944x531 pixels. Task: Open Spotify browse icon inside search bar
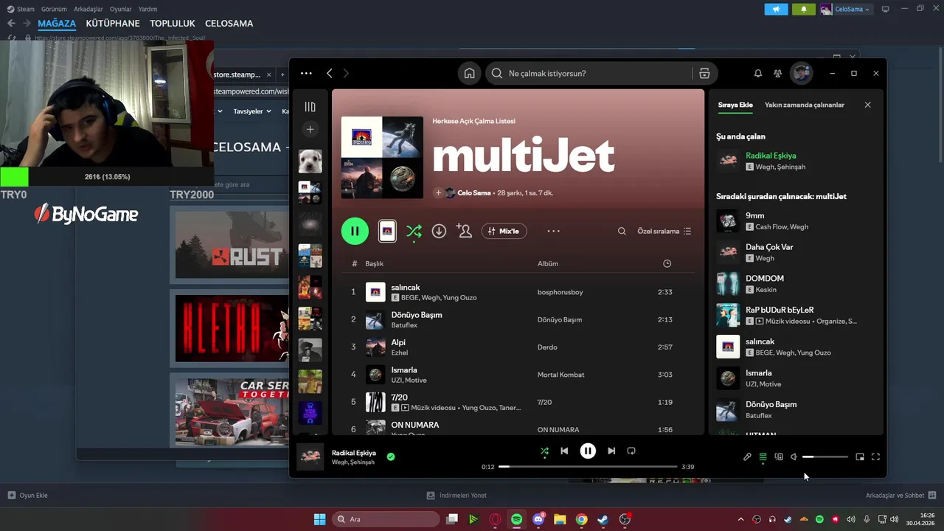click(704, 74)
